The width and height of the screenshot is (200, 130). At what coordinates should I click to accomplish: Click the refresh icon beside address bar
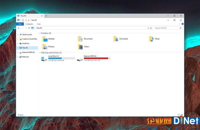(151, 28)
